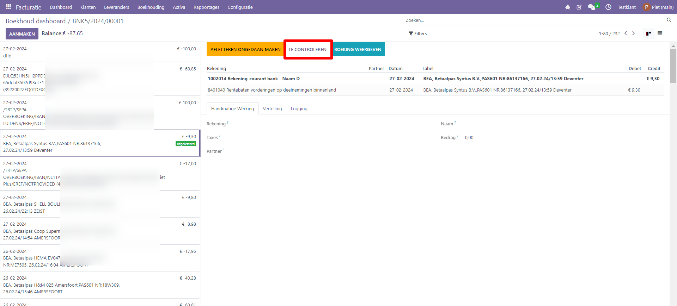Image resolution: width=677 pixels, height=306 pixels.
Task: Switch to list view icon
Action: tap(660, 33)
